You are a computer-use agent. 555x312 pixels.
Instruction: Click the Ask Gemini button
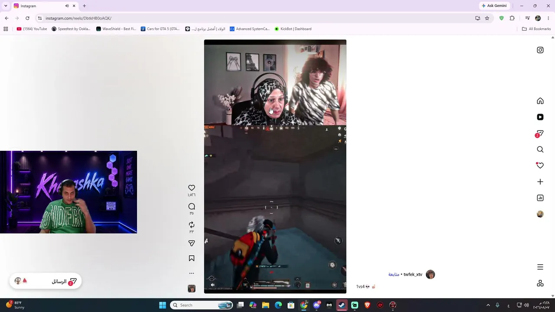click(493, 6)
